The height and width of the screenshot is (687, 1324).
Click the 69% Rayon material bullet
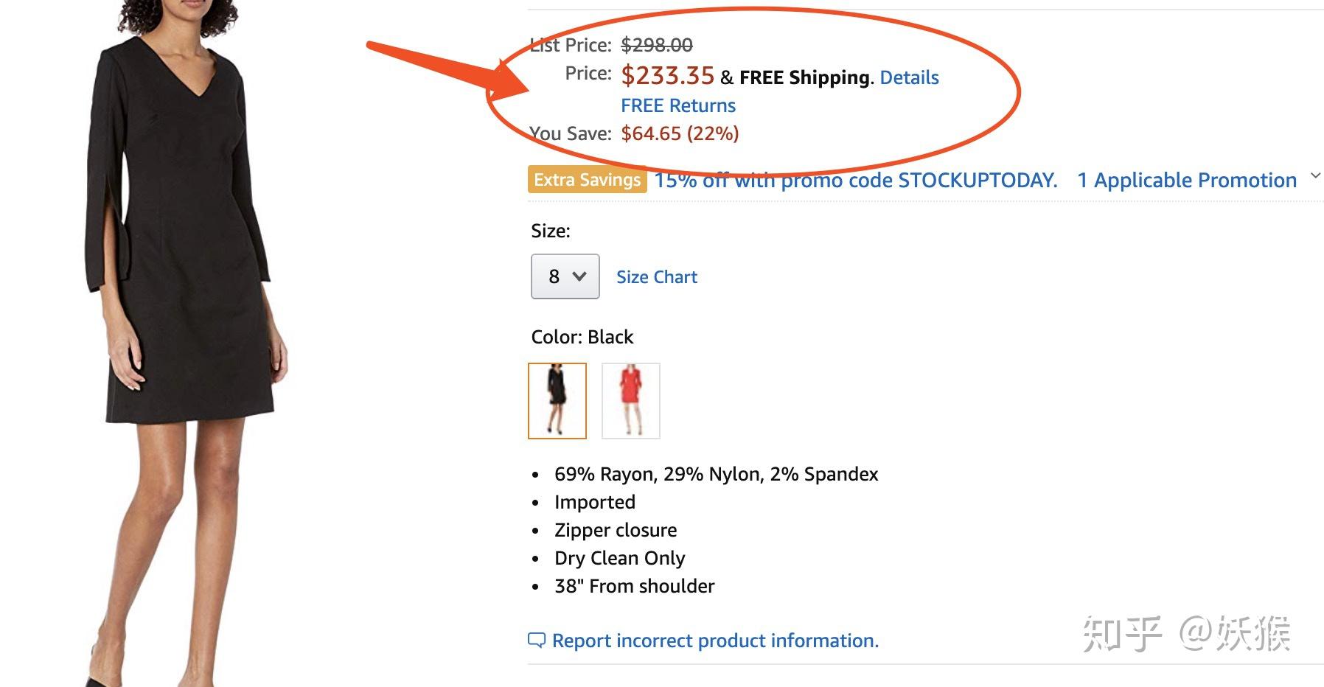pyautogui.click(x=716, y=474)
